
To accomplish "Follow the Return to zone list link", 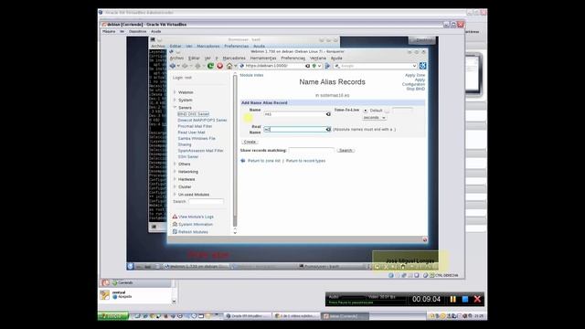I will point(264,161).
